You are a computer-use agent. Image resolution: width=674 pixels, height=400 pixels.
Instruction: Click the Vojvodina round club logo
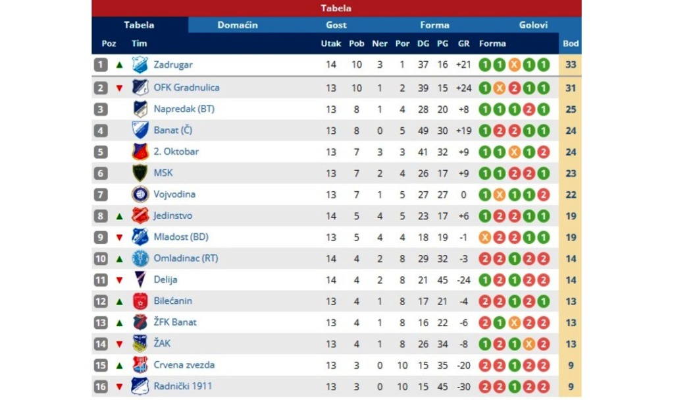click(140, 194)
